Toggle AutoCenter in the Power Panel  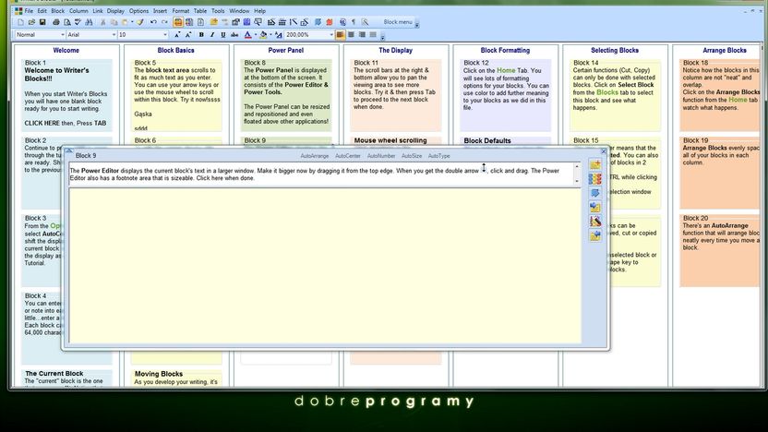pyautogui.click(x=348, y=156)
